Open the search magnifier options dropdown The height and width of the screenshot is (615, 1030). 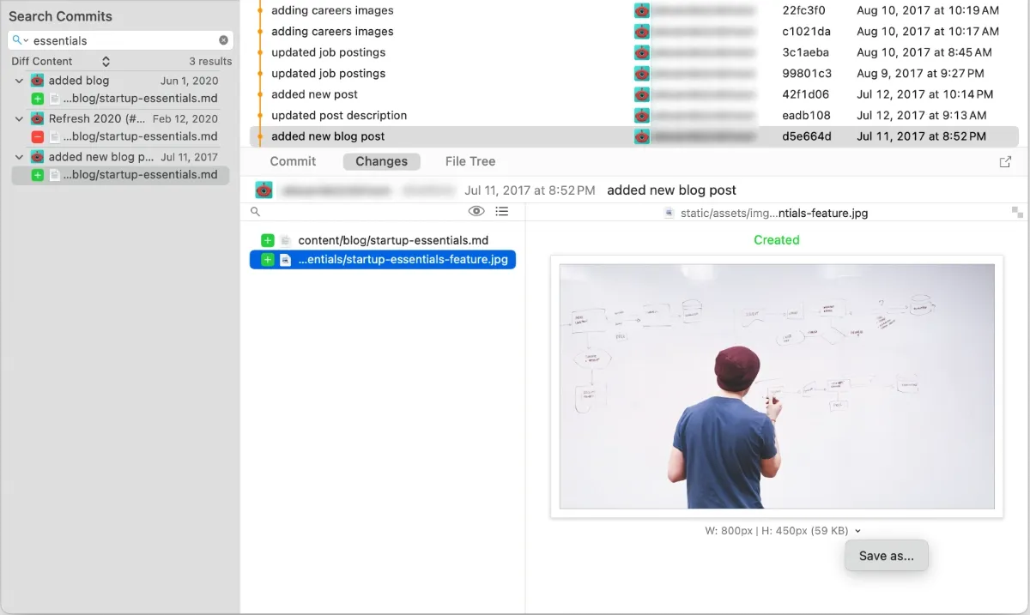click(x=21, y=40)
